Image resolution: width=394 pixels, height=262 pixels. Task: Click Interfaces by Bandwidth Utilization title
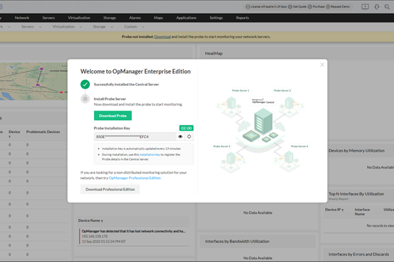click(237, 241)
